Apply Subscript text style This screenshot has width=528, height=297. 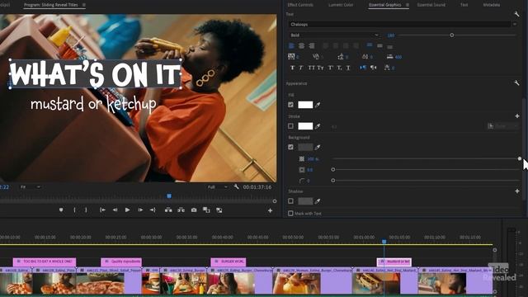pos(339,68)
